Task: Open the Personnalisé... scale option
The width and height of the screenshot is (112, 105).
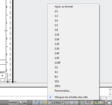Action: pos(73,91)
